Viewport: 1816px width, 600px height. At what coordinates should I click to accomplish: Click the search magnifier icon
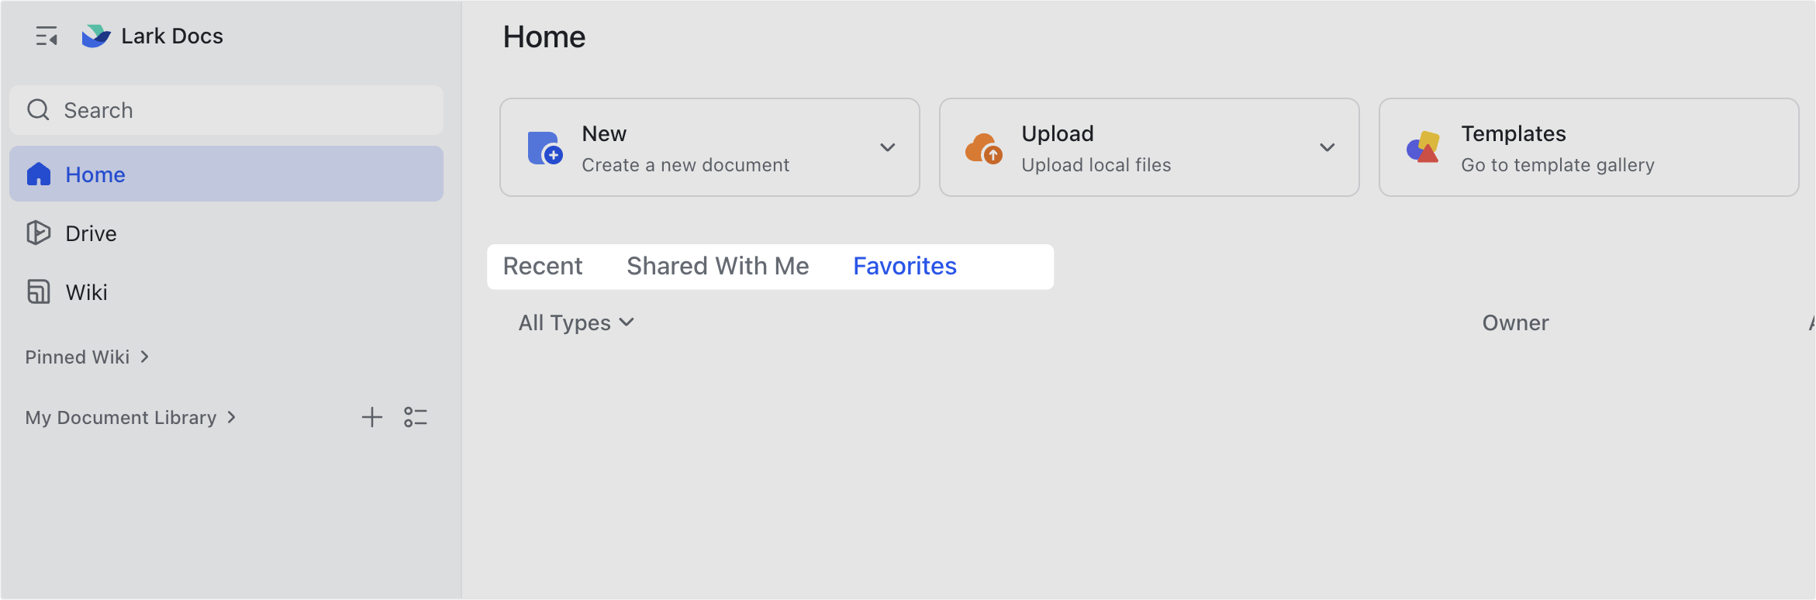pos(38,110)
